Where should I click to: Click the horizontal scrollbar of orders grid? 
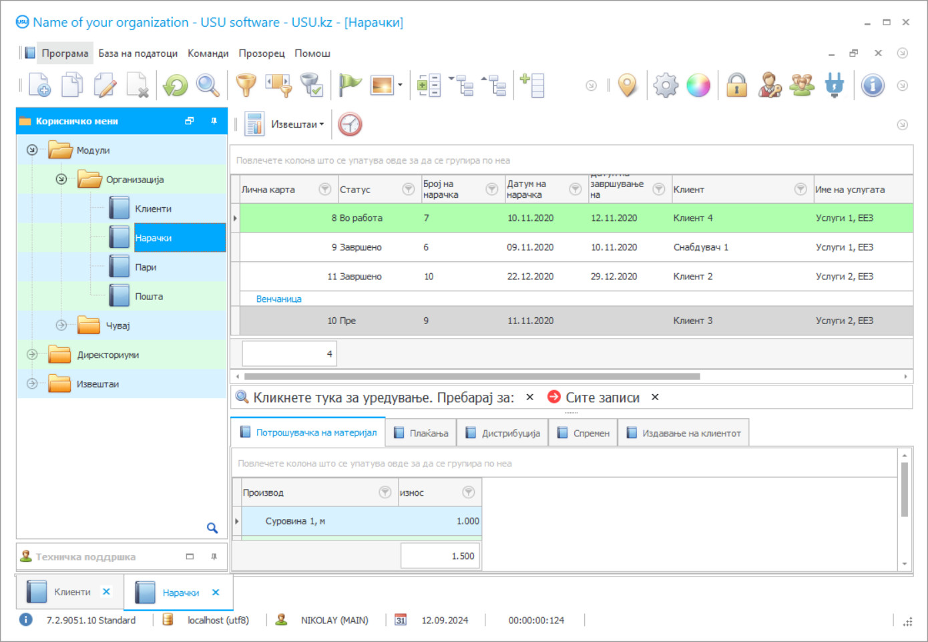tap(472, 377)
